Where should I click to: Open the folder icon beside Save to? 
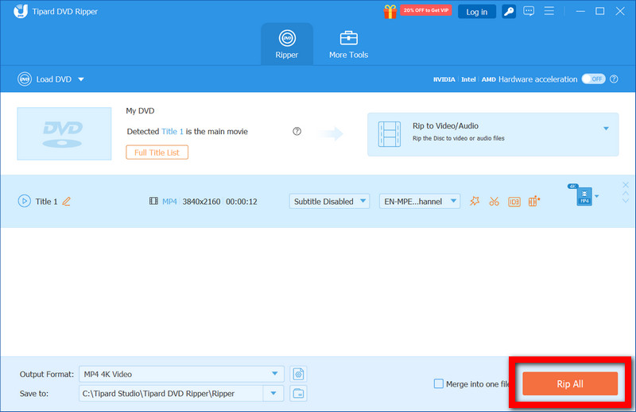[x=298, y=394]
